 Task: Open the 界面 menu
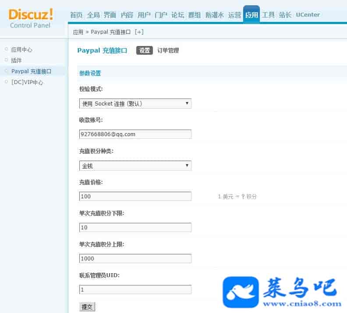pyautogui.click(x=110, y=15)
